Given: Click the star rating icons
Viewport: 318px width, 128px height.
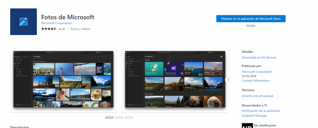Looking at the screenshot, I should (x=49, y=29).
